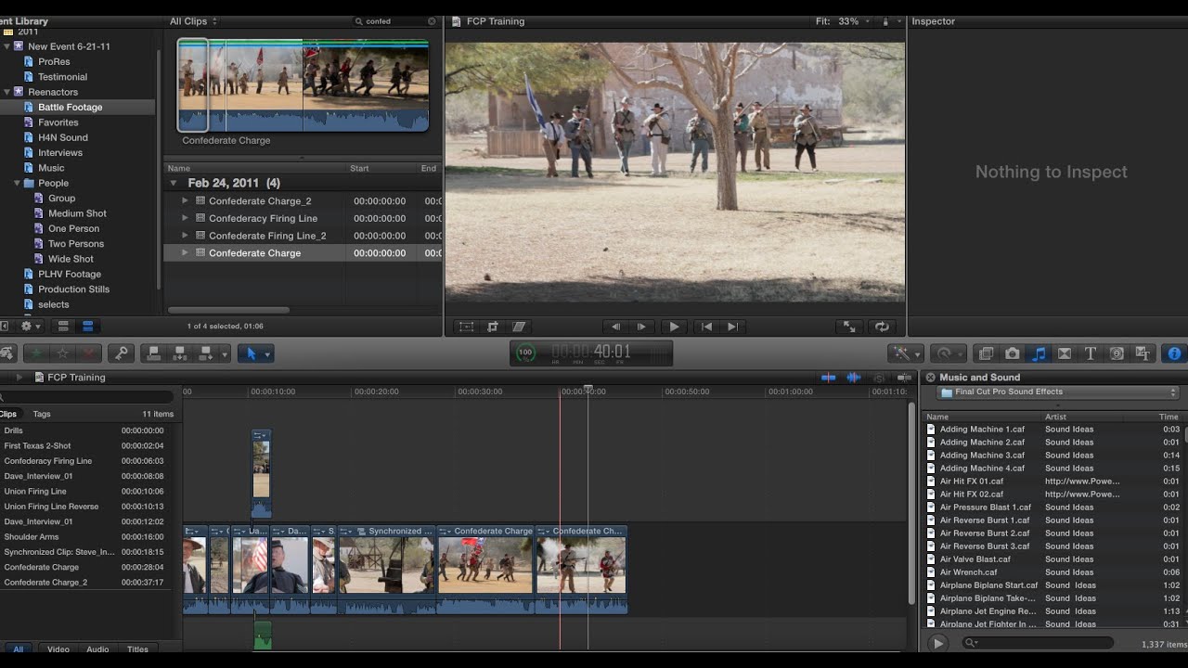
Task: Show the Generators browser icon
Action: (x=1117, y=353)
